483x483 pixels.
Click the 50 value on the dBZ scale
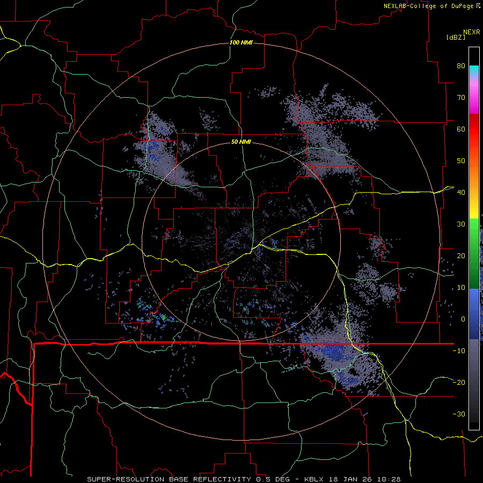coord(461,161)
